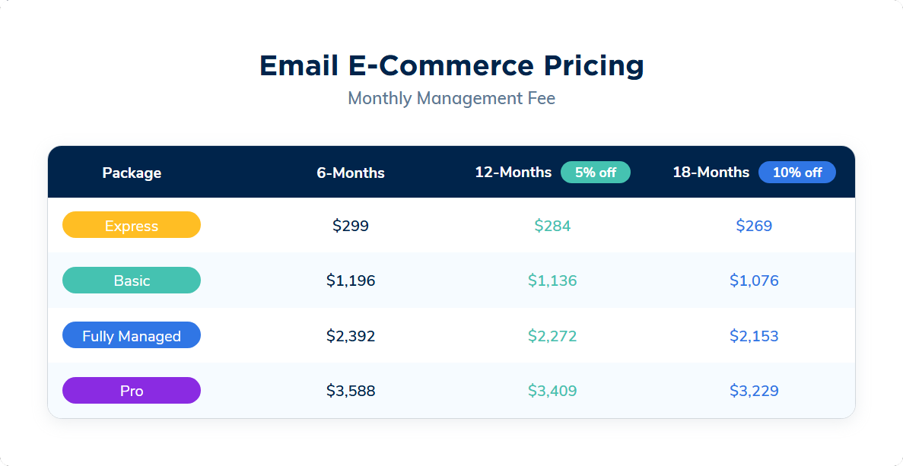This screenshot has height=466, width=903.
Task: Click the $269 Express 18-month price
Action: point(754,225)
